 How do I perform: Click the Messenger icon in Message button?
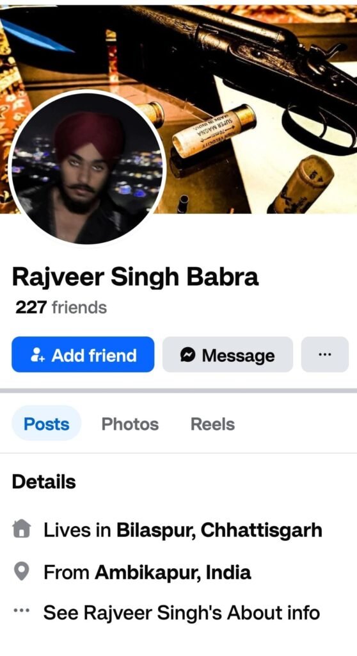tap(187, 355)
